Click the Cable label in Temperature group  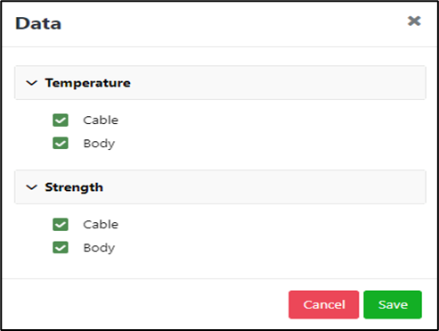pyautogui.click(x=101, y=120)
